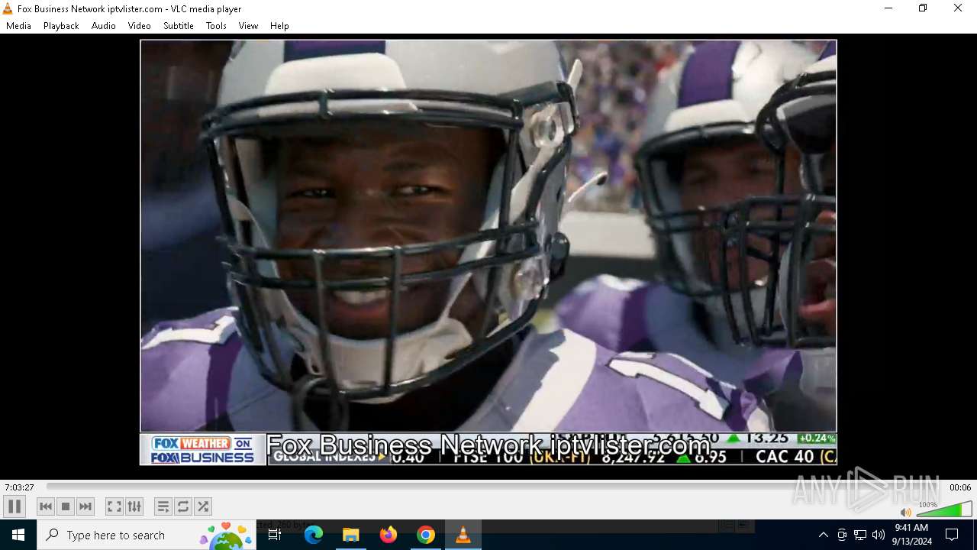Open Task View from the taskbar

275,535
